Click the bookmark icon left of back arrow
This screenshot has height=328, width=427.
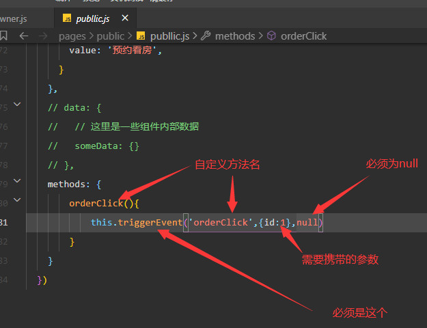(x=4, y=36)
